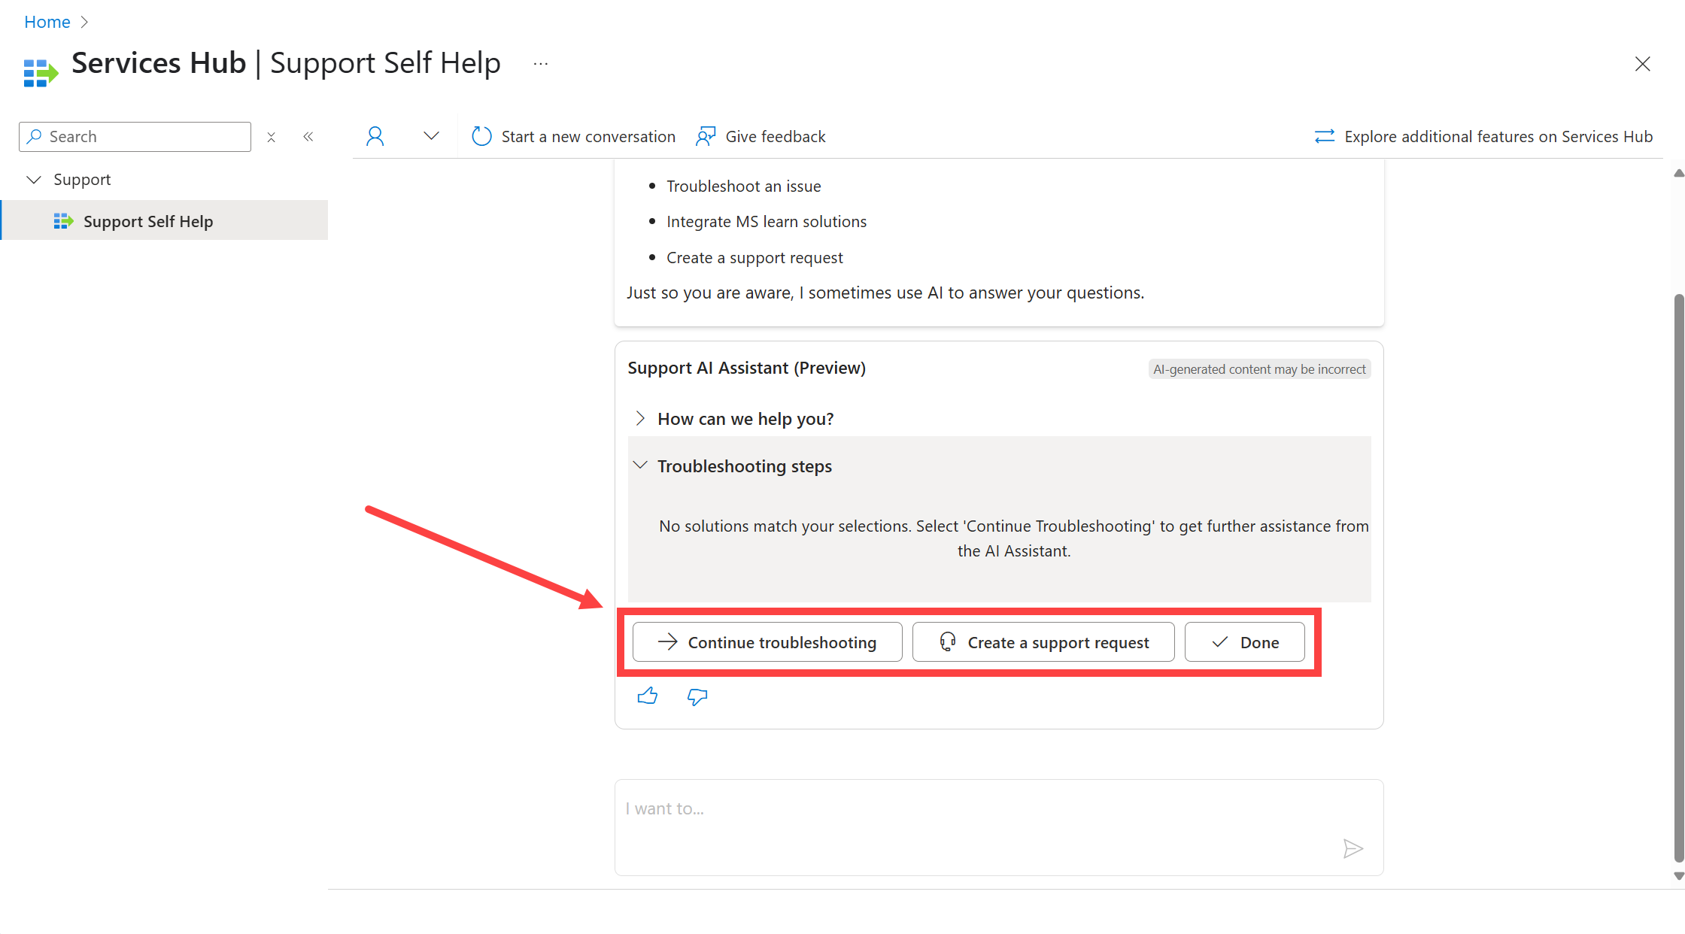
Task: Click the collapse panel arrow icon
Action: coord(307,135)
